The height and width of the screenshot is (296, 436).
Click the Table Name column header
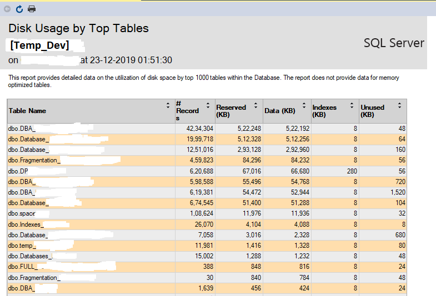[x=27, y=111]
